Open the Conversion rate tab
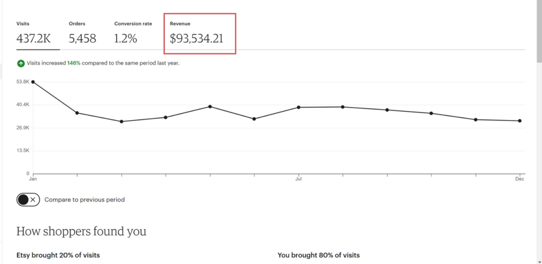Viewport: 542px width, 264px height. tap(133, 34)
